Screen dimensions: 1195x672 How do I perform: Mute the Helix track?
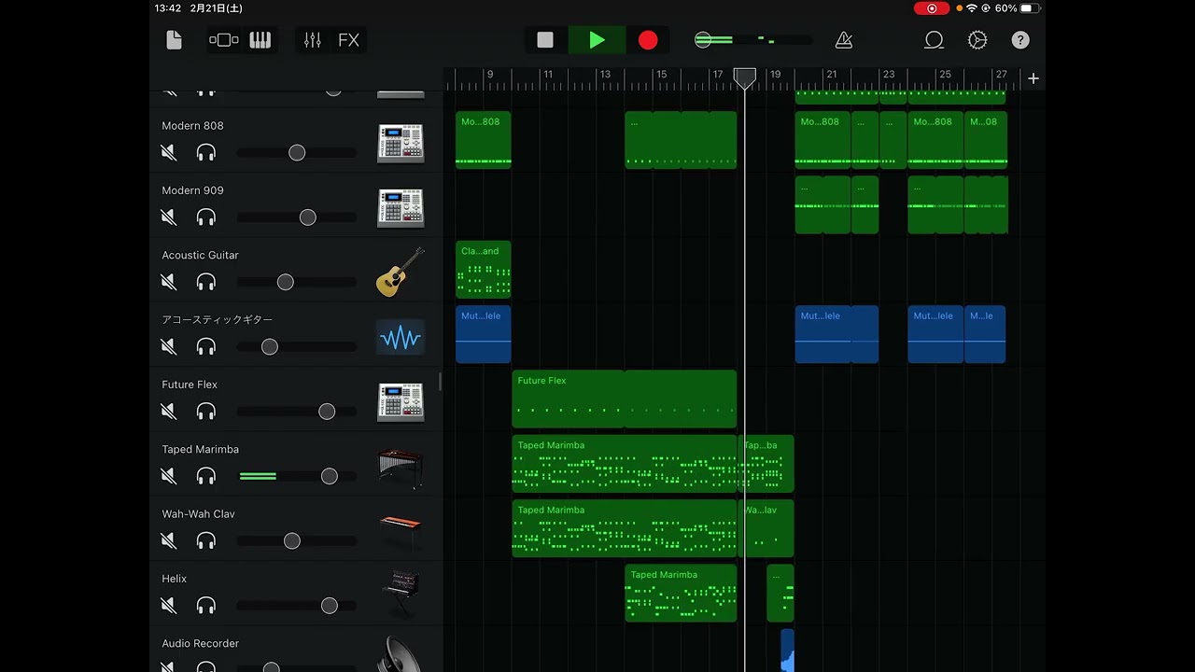coord(169,605)
